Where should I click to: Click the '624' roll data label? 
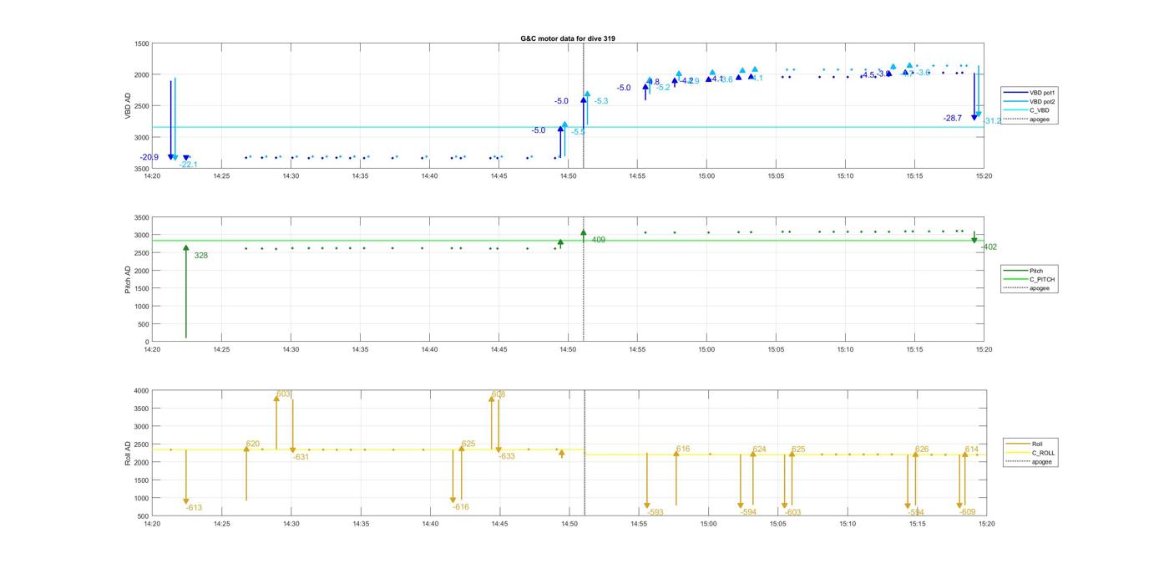point(759,449)
